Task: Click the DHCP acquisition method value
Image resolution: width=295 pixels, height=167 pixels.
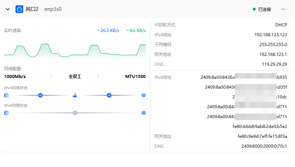Action: coord(281,25)
